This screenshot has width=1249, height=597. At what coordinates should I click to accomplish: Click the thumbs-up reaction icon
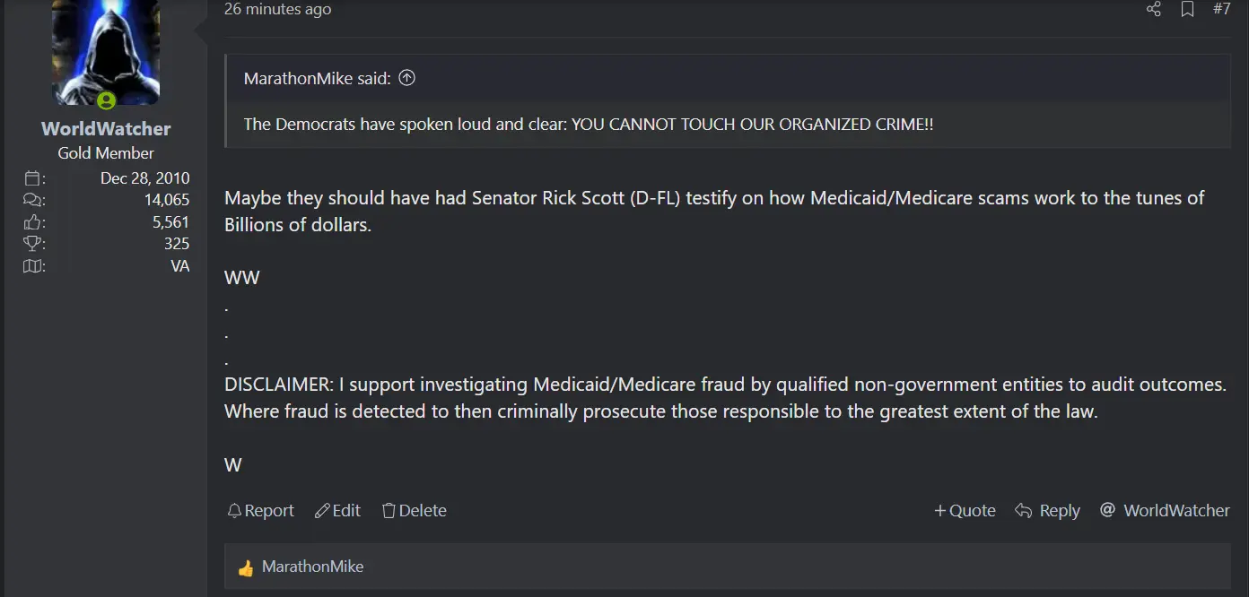246,567
